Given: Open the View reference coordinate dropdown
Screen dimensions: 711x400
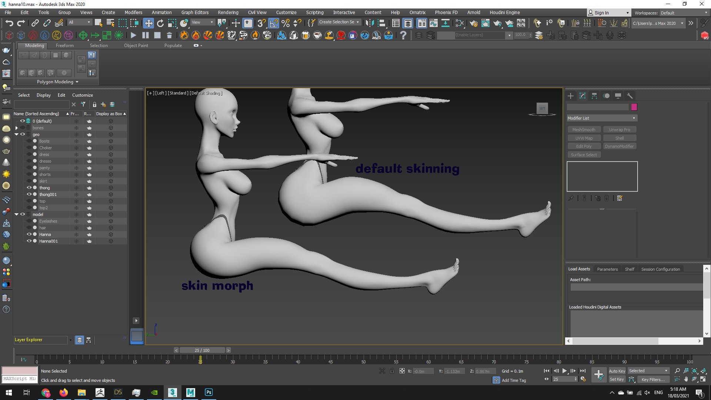Looking at the screenshot, I should click(202, 22).
